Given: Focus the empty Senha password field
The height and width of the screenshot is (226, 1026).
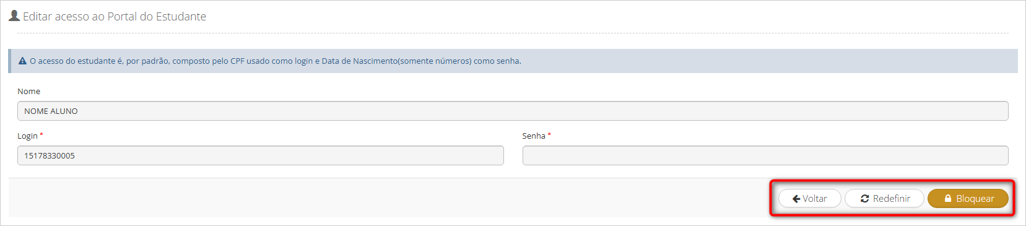Looking at the screenshot, I should [765, 155].
